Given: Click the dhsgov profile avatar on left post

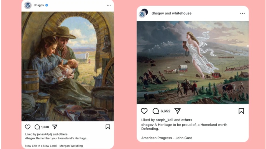Looking at the screenshot, I should pyautogui.click(x=28, y=5).
